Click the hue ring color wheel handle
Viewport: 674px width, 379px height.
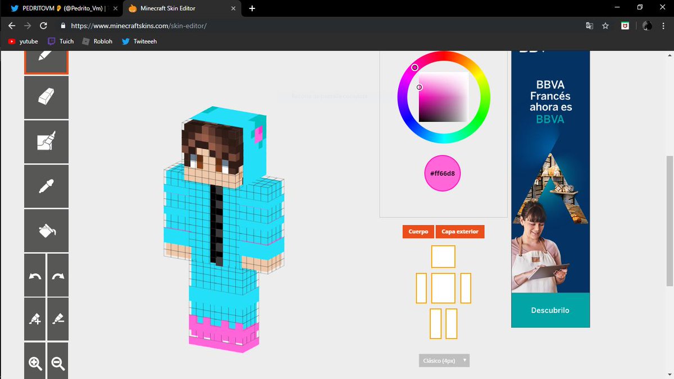[x=415, y=67]
